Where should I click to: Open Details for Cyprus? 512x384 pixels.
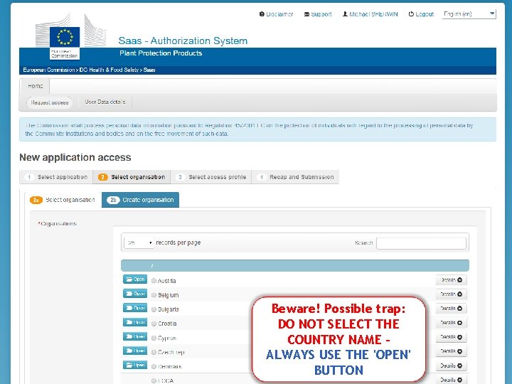451,337
